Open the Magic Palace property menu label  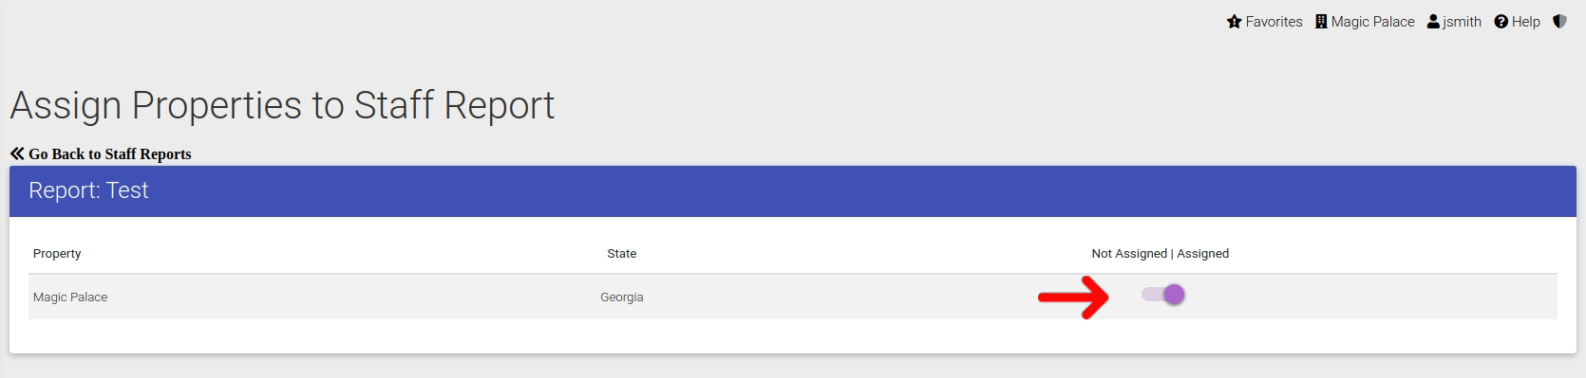(1372, 22)
